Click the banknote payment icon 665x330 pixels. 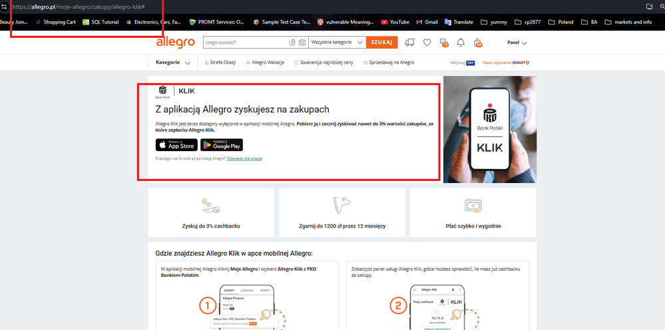[x=473, y=206]
